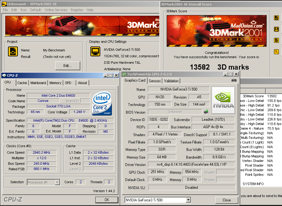Image resolution: width=282 pixels, height=206 pixels.
Task: Switch to the Sensors tab in GPU-Z
Action: pos(155,81)
